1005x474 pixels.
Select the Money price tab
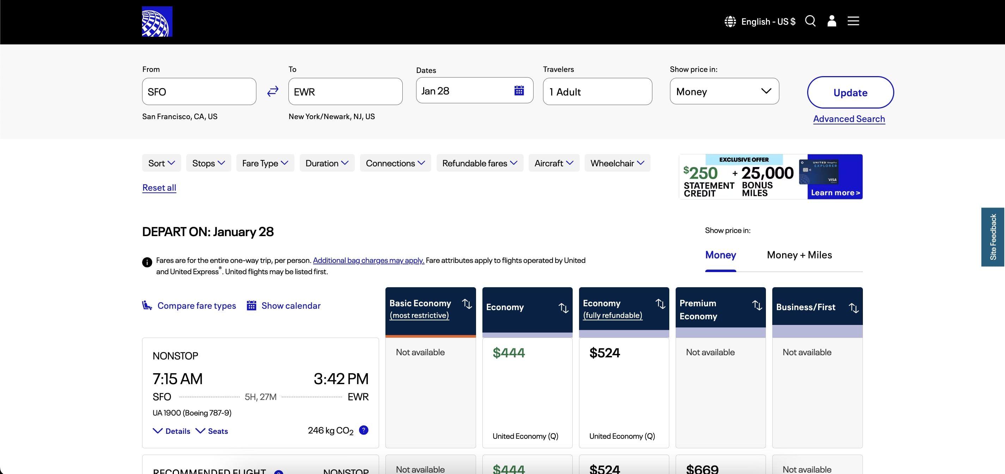tap(720, 255)
